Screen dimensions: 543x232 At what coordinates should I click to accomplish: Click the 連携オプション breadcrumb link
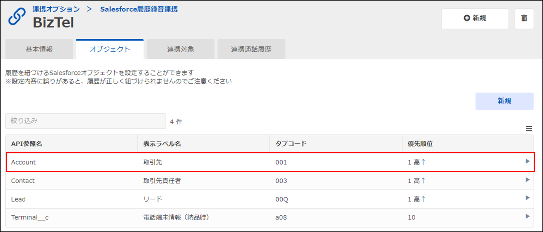[56, 9]
